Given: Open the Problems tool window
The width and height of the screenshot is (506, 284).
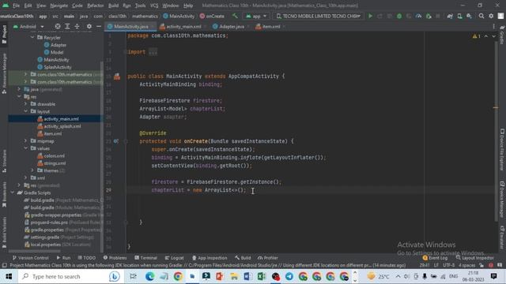Looking at the screenshot, I should click(x=115, y=258).
